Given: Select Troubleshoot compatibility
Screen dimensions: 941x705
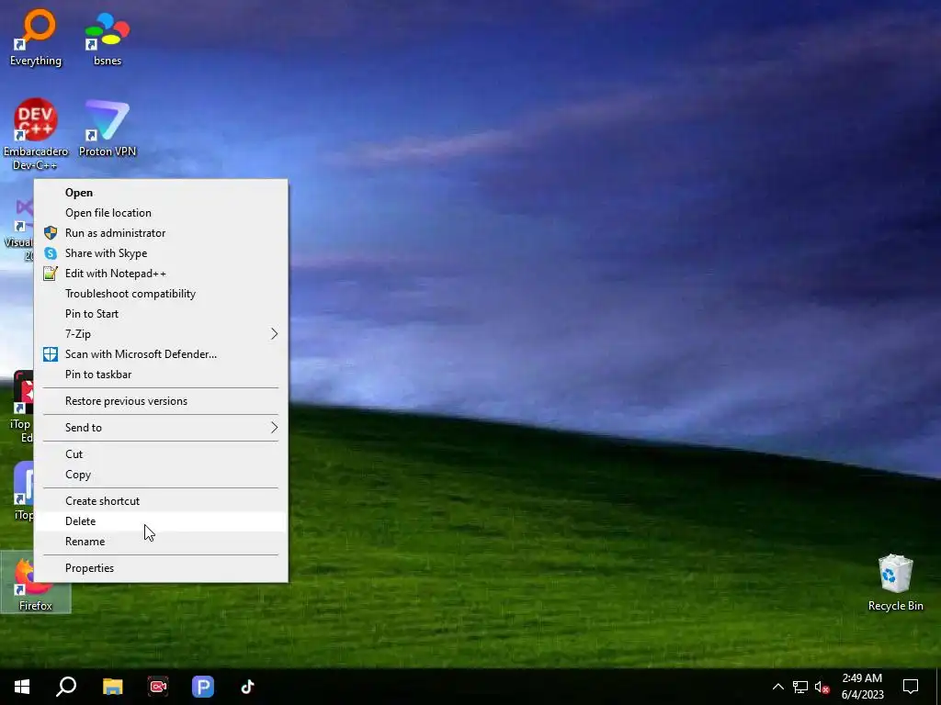Looking at the screenshot, I should pyautogui.click(x=161, y=294).
